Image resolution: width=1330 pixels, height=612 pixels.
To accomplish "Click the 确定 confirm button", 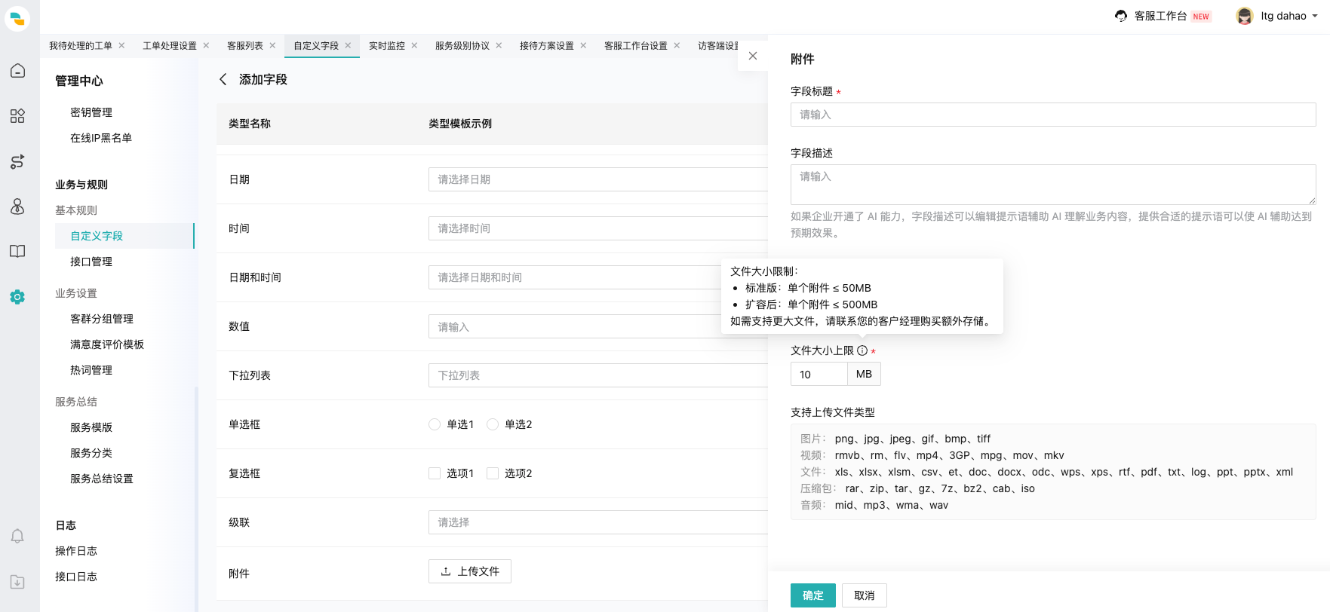I will [x=812, y=595].
